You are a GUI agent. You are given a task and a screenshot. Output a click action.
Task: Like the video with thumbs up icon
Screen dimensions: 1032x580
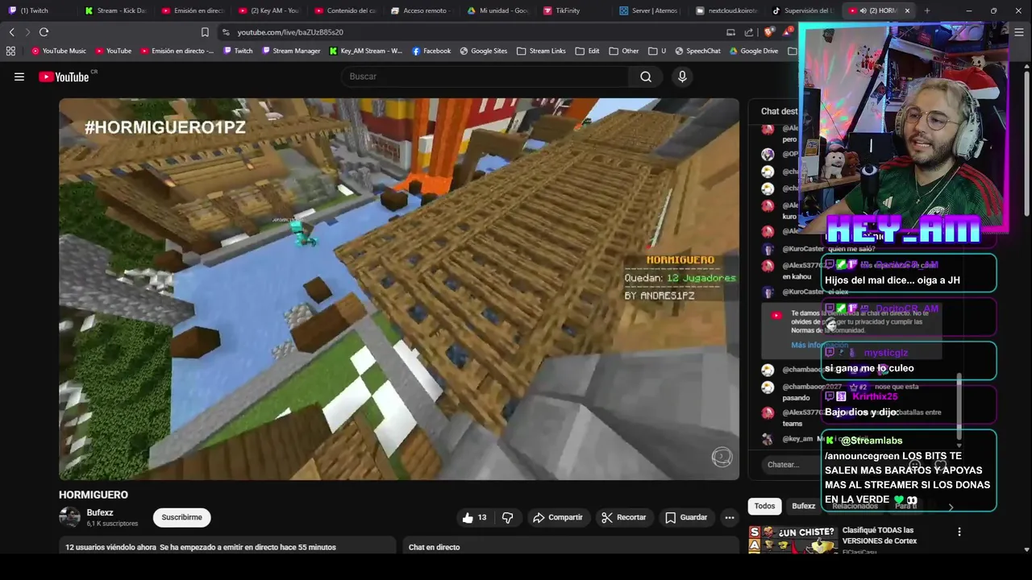tap(474, 517)
